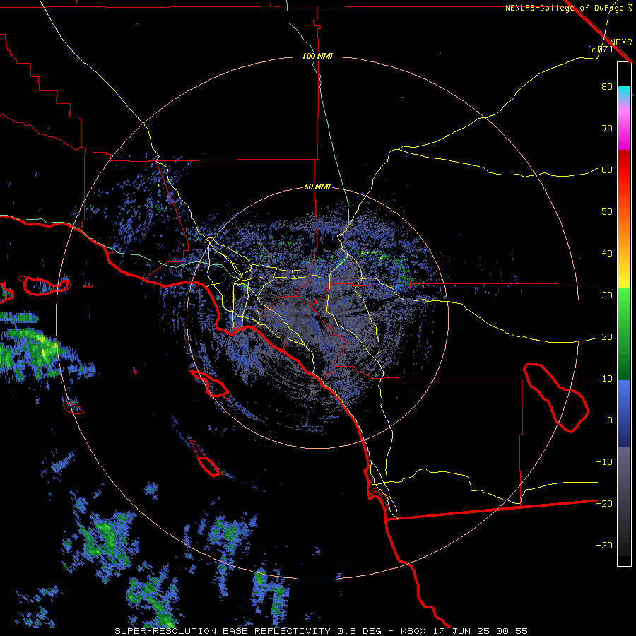The image size is (636, 636).
Task: Click the "KSOX" station ID in the caption
Action: (x=414, y=631)
